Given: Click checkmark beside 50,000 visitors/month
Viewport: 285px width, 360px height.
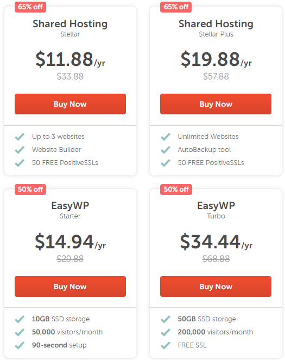Looking at the screenshot, I should (20, 332).
